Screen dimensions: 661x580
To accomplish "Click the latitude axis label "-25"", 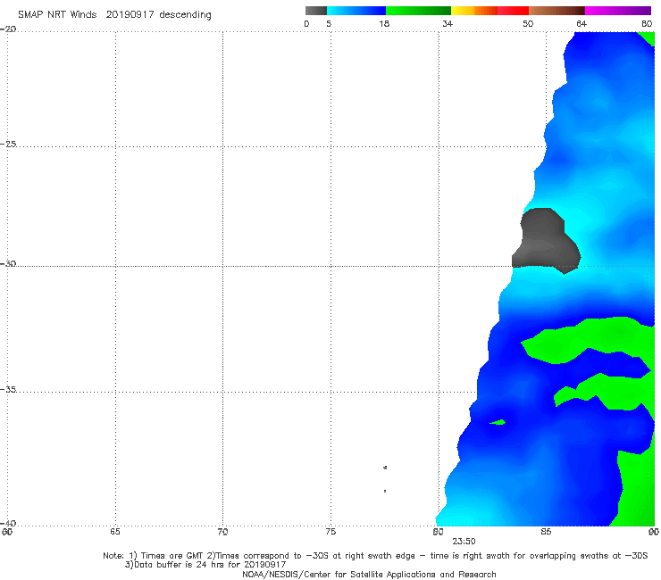I will [8, 144].
